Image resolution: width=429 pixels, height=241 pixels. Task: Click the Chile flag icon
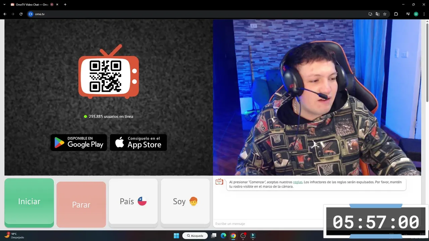[x=142, y=201]
